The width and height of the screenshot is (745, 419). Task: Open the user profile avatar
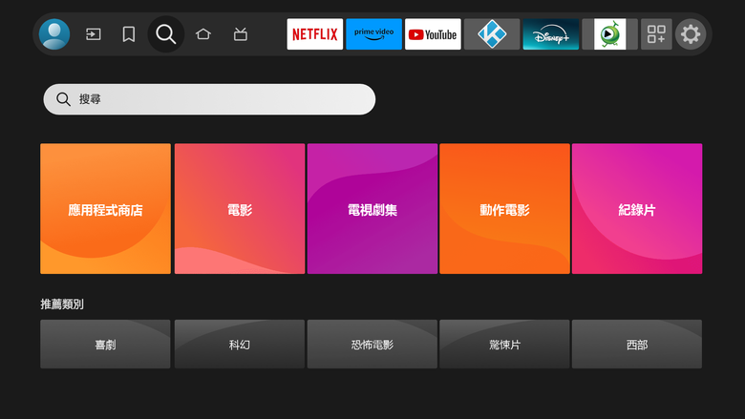pos(54,34)
